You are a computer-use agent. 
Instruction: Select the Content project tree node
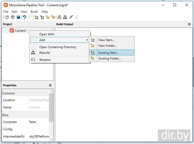(20, 31)
